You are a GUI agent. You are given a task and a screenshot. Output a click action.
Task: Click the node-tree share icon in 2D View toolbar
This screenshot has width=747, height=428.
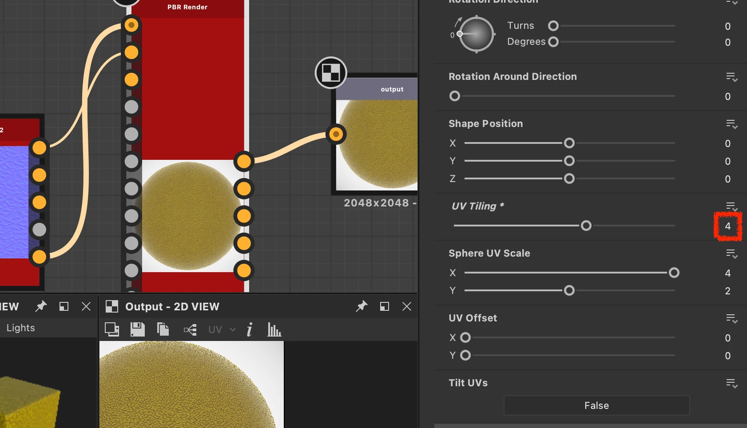pyautogui.click(x=190, y=330)
